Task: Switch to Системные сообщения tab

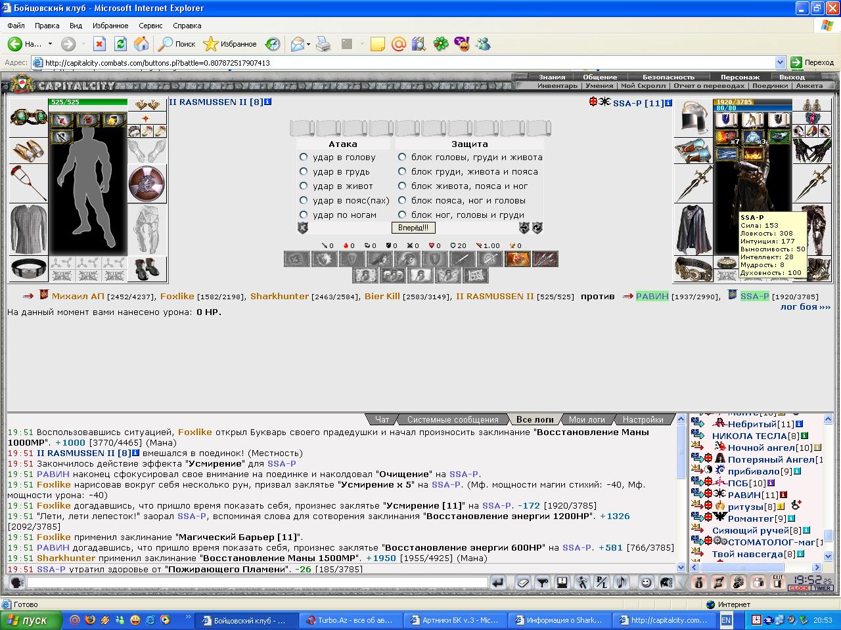Action: click(453, 419)
